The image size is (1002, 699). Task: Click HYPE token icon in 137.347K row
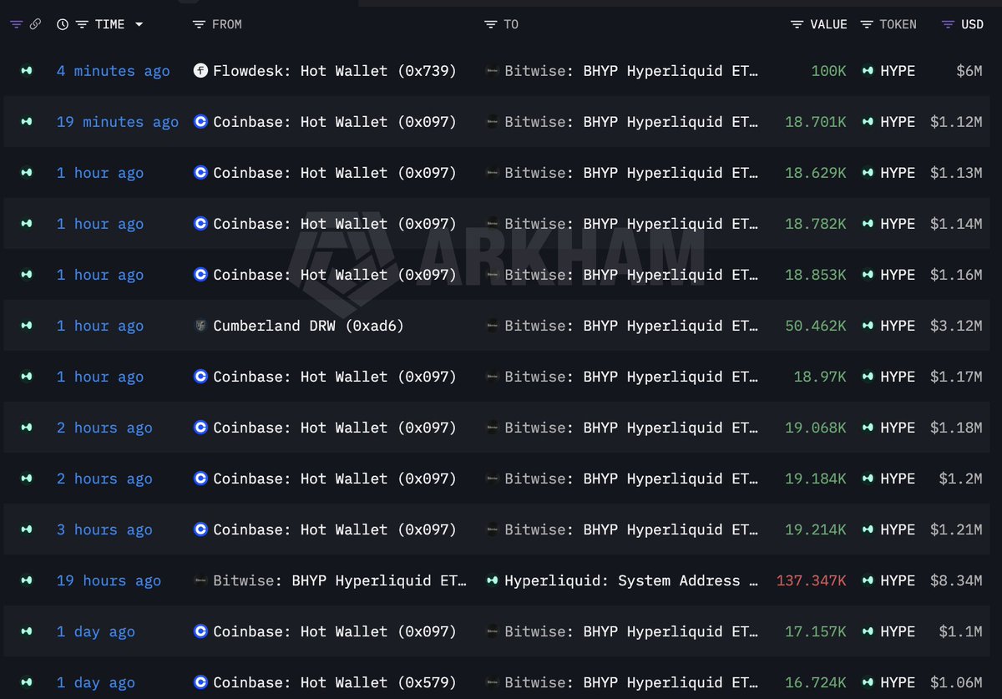868,580
